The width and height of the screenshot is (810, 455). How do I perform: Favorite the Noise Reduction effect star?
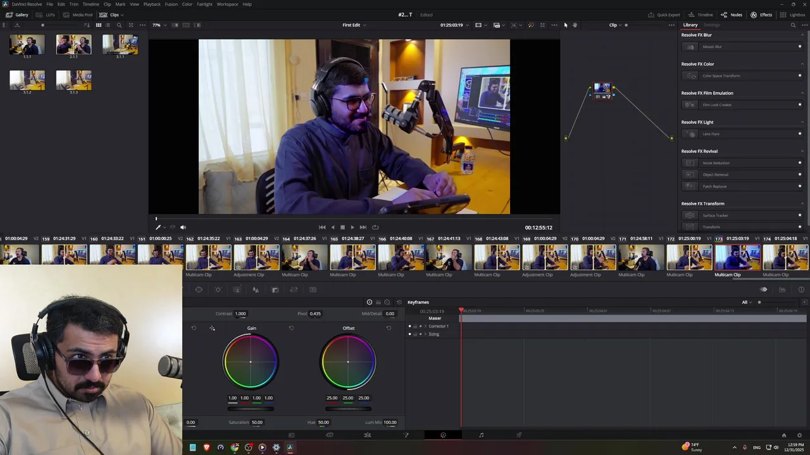point(800,163)
